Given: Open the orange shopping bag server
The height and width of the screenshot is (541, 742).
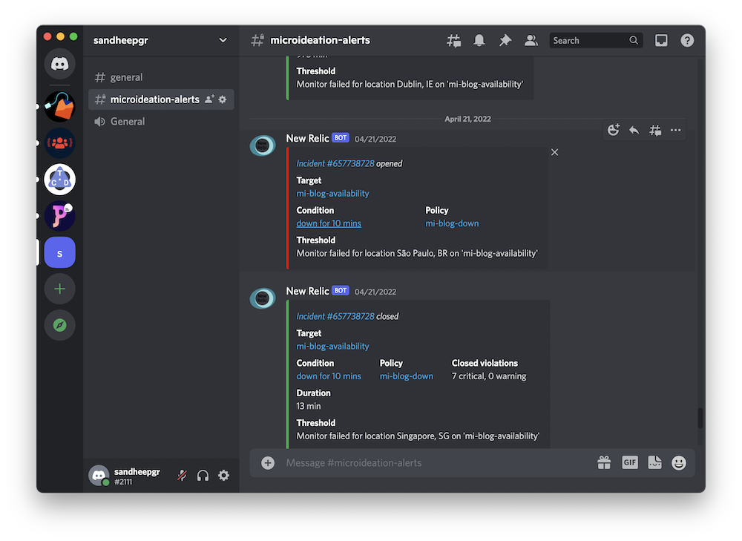Looking at the screenshot, I should (x=59, y=107).
